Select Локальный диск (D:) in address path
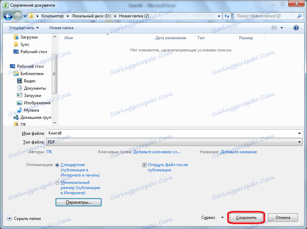The height and width of the screenshot is (229, 307). coord(91,16)
